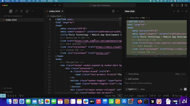190x106 pixels.
Task: Click the ports indicator showing 0
Action: pos(21,96)
